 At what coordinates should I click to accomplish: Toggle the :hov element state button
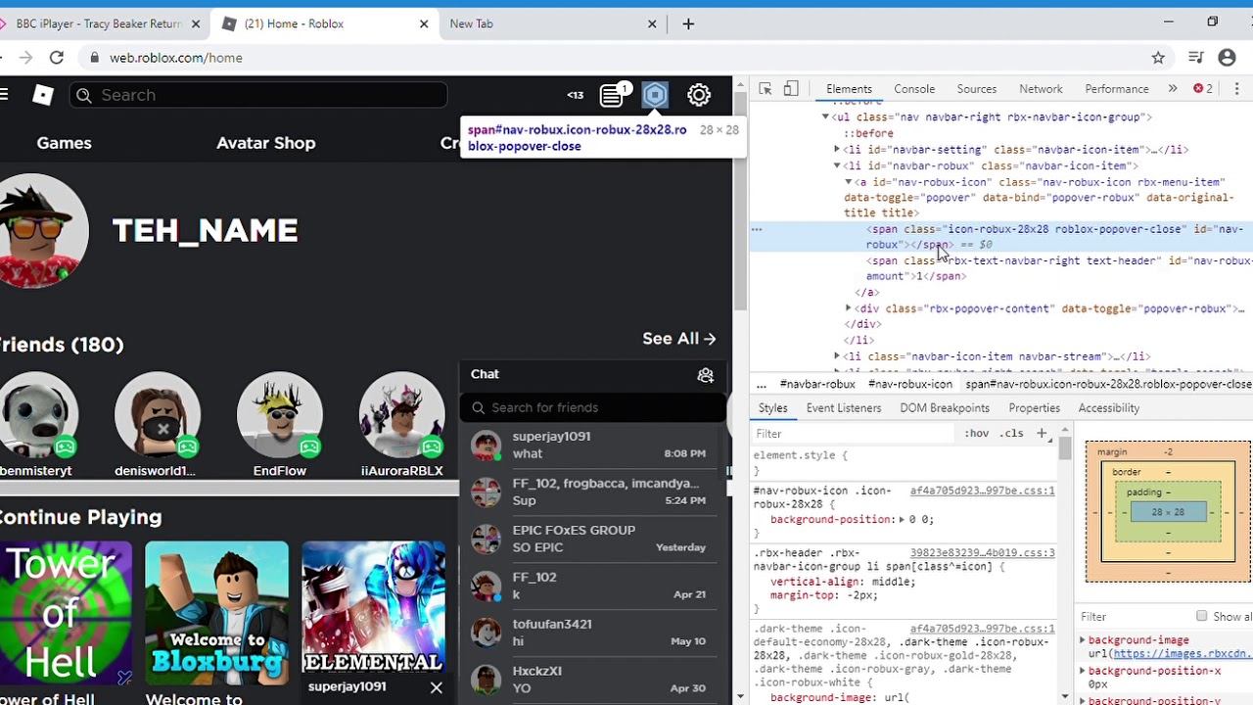pos(976,433)
